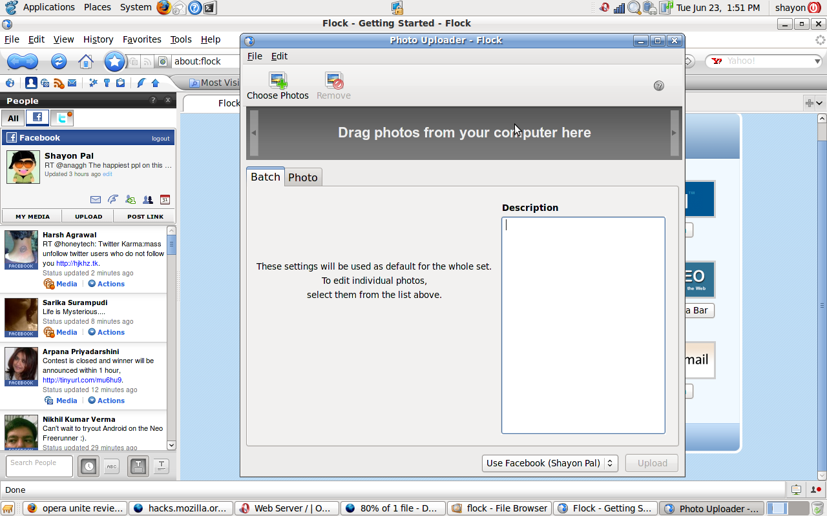The height and width of the screenshot is (516, 827).
Task: Switch to the Photo tab
Action: pos(302,177)
